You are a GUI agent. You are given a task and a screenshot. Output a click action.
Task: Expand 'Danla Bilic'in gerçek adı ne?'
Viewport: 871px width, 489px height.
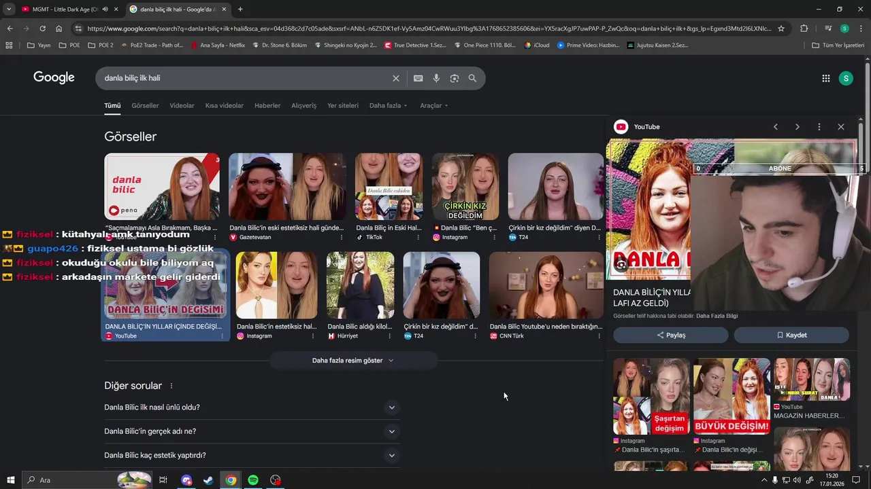(x=251, y=431)
